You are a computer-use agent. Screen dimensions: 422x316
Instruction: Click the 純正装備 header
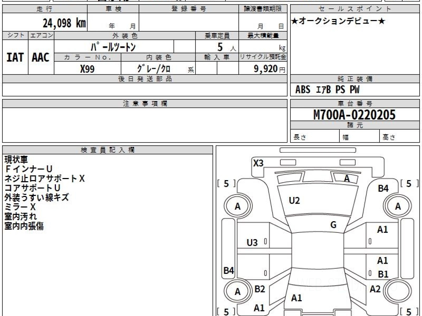tap(355, 79)
